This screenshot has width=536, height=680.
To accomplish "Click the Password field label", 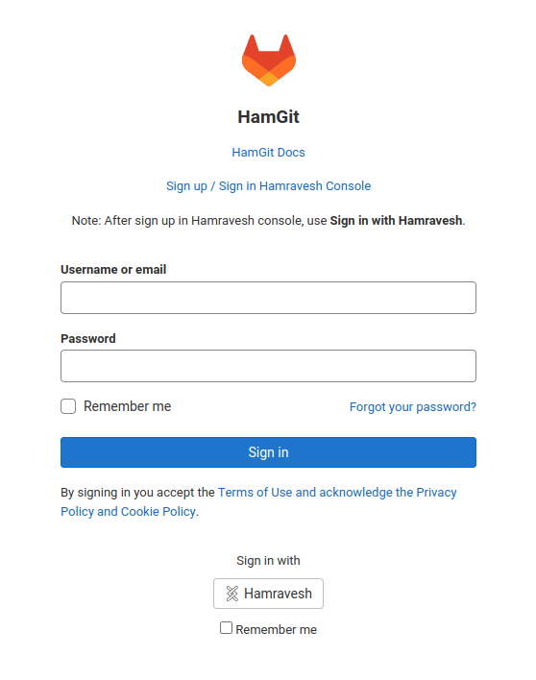I will [88, 339].
